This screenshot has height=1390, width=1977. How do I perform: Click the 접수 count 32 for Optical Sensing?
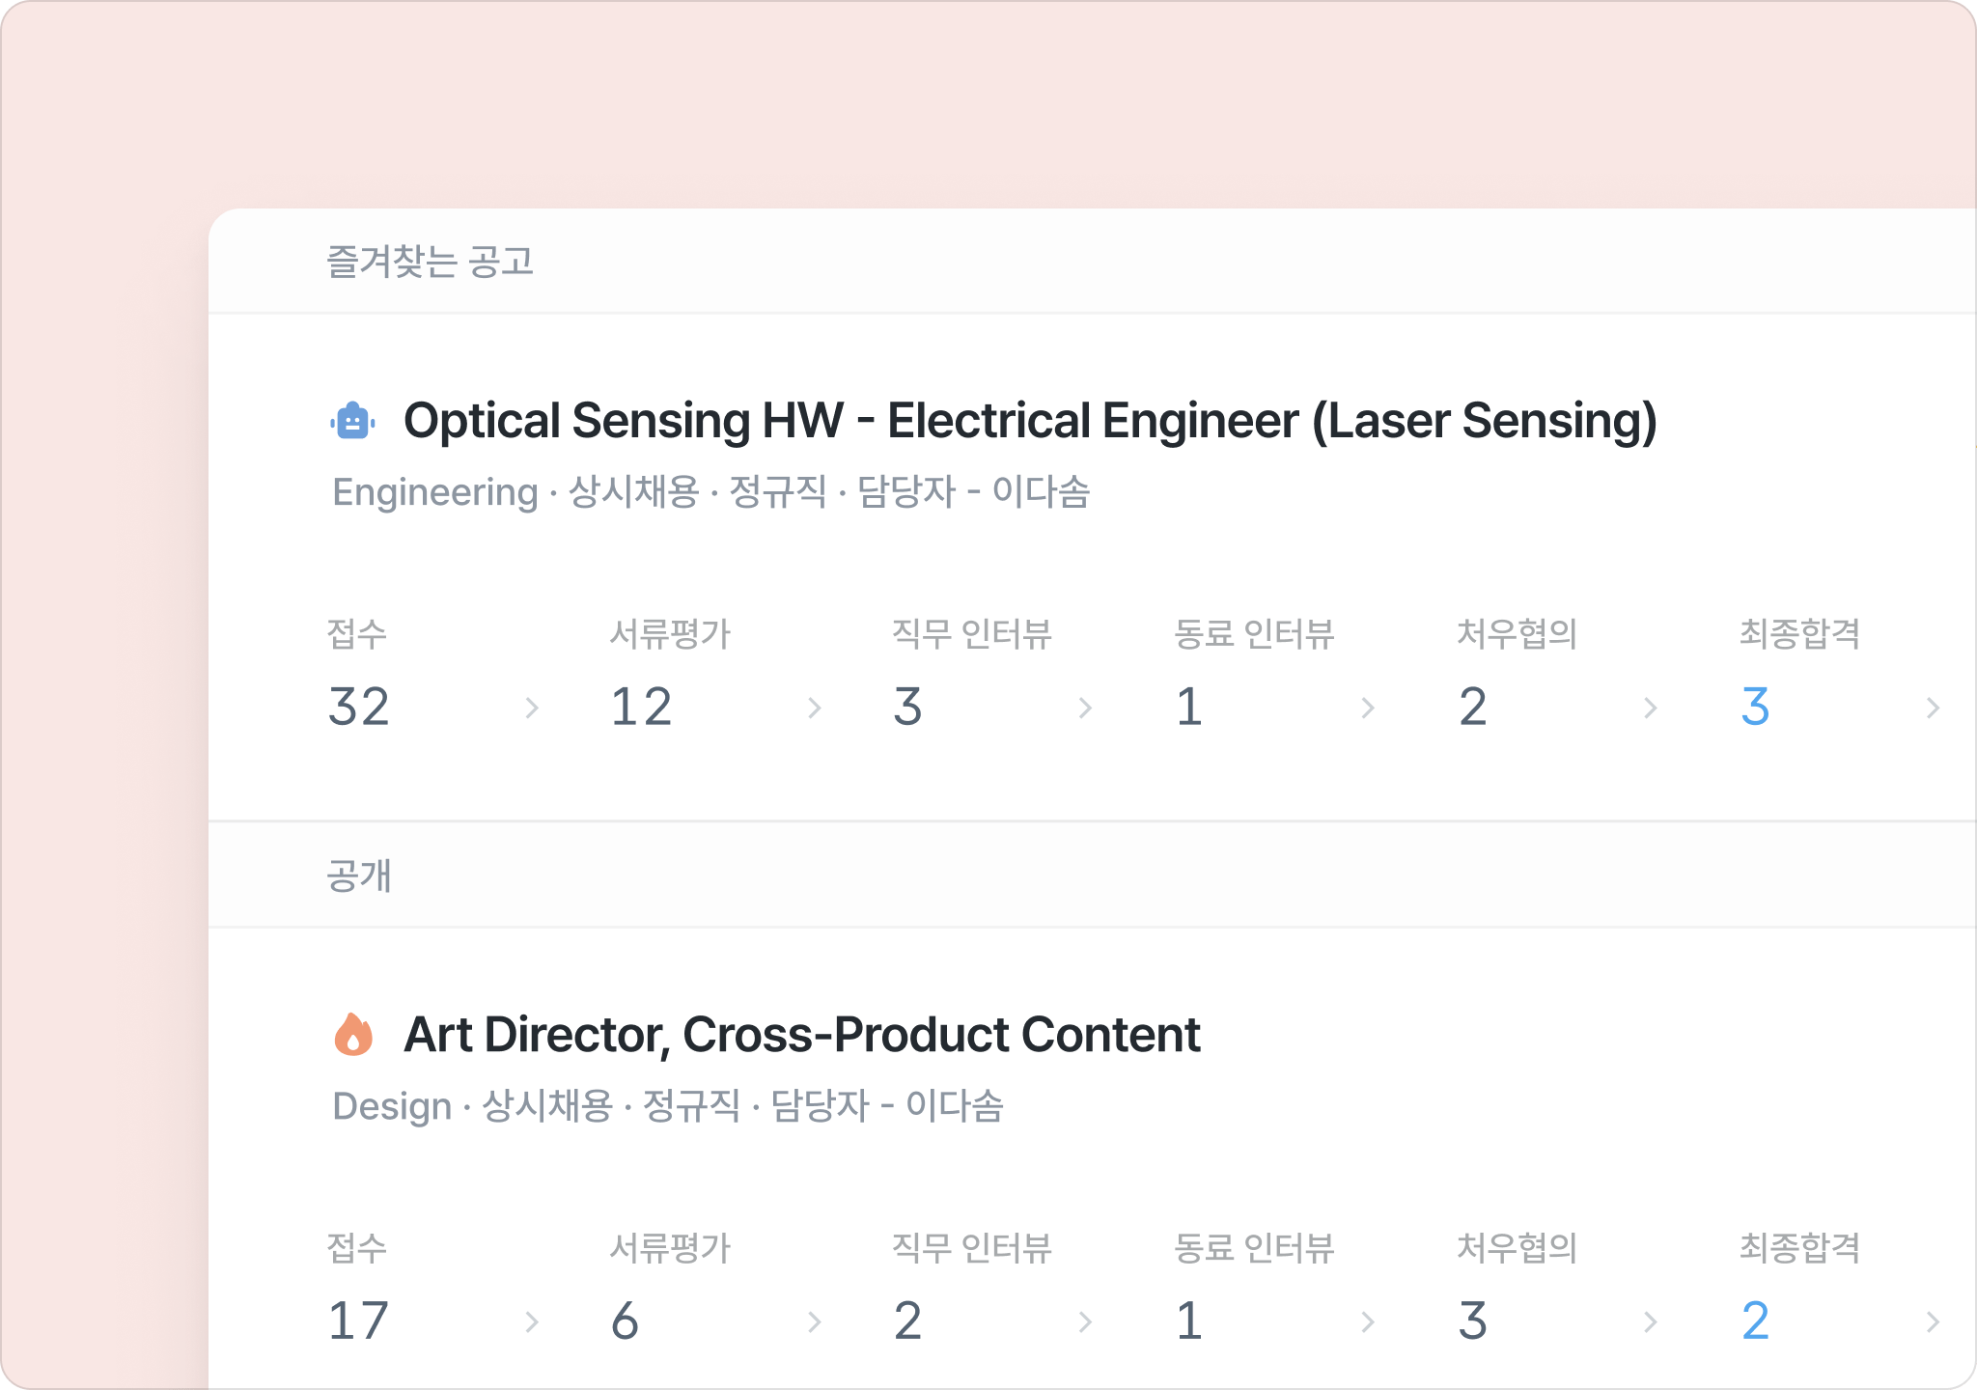pos(359,707)
